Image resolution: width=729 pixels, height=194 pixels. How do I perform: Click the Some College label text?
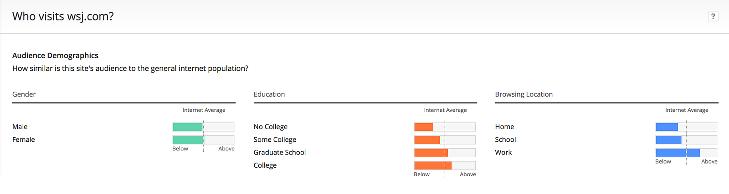[x=275, y=139]
